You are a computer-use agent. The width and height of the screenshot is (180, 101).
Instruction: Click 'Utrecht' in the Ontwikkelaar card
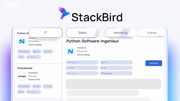(x=34, y=76)
